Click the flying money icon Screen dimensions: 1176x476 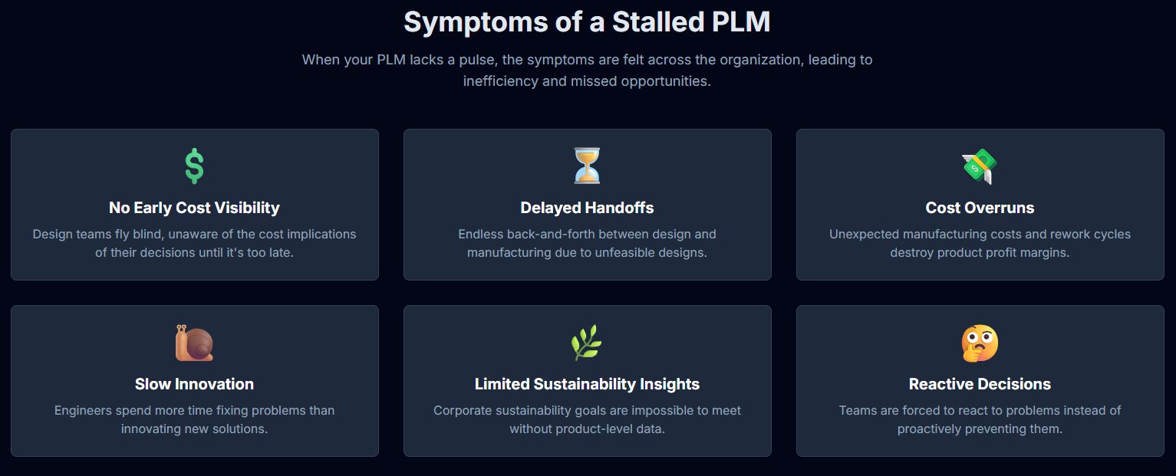[x=979, y=166]
